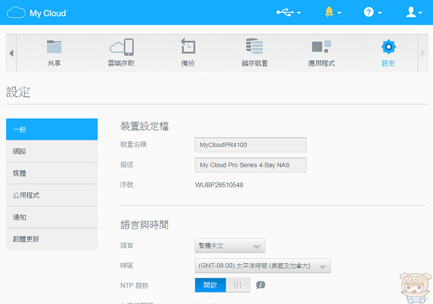Image resolution: width=433 pixels, height=304 pixels.
Task: Click the 裝置名稱 device name field
Action: click(251, 145)
